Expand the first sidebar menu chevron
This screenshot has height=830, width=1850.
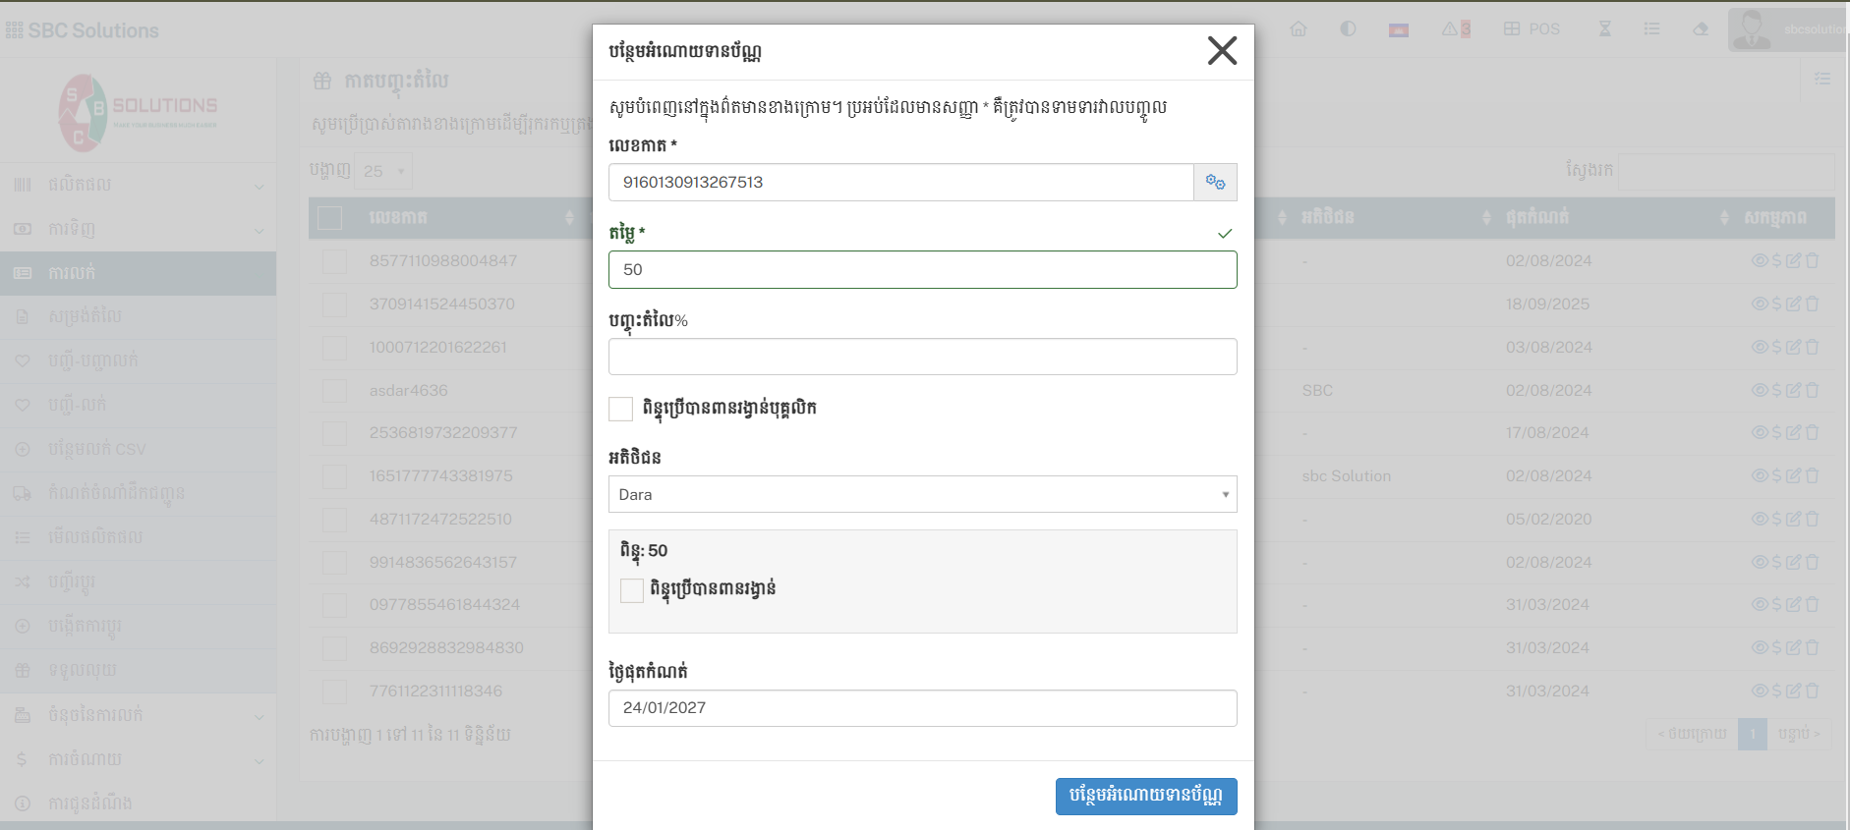tap(260, 185)
